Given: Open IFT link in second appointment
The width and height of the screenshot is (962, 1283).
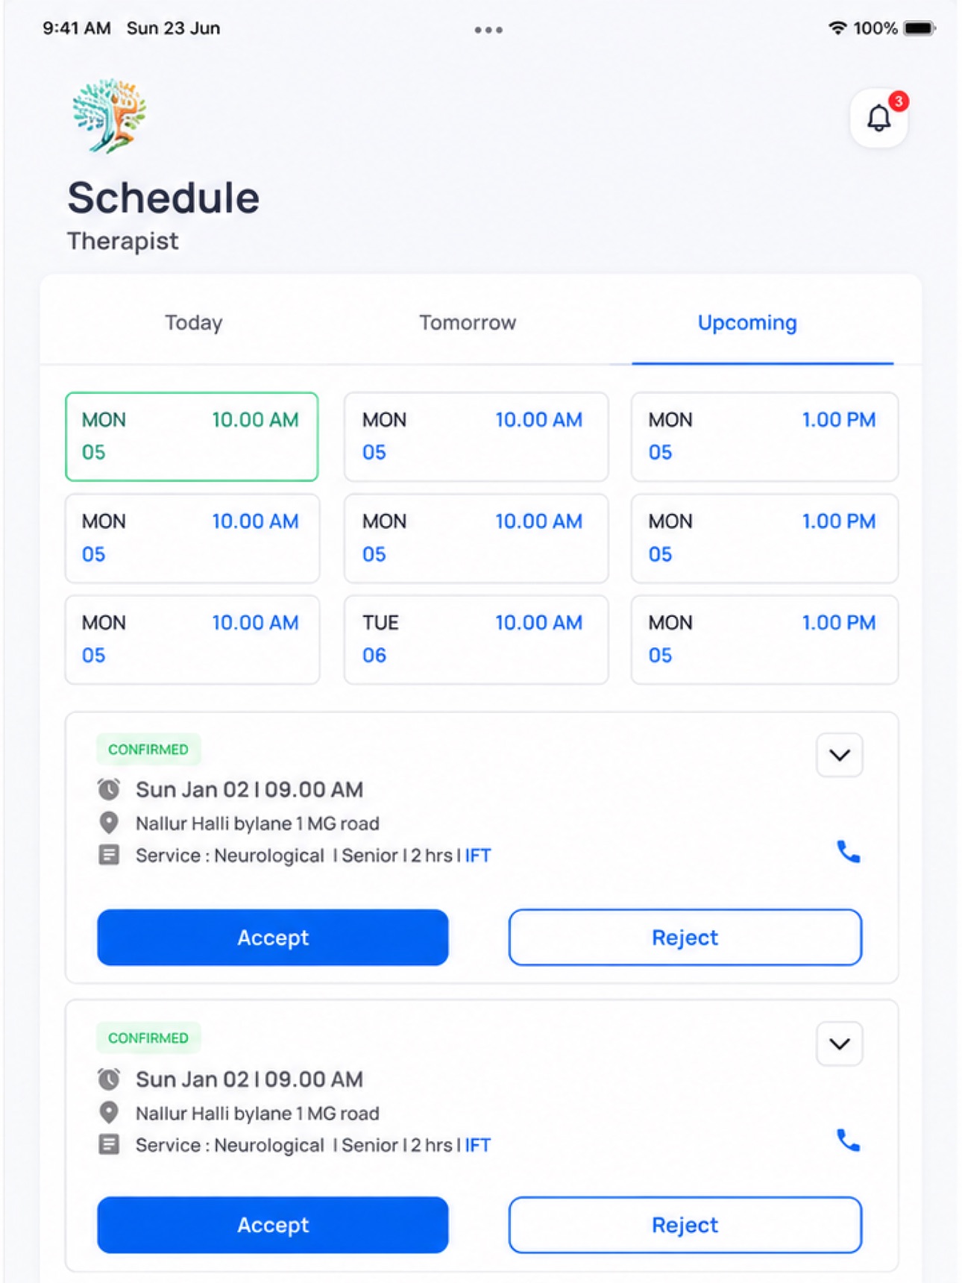Looking at the screenshot, I should (x=478, y=1145).
